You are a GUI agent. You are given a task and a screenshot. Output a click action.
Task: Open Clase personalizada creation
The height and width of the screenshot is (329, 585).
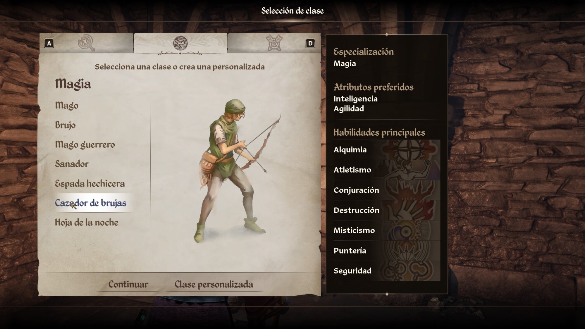[x=214, y=284]
